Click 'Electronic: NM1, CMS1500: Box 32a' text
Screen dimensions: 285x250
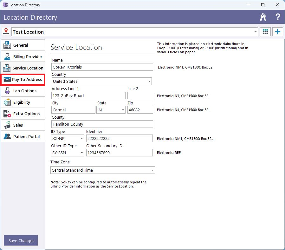[185, 139]
